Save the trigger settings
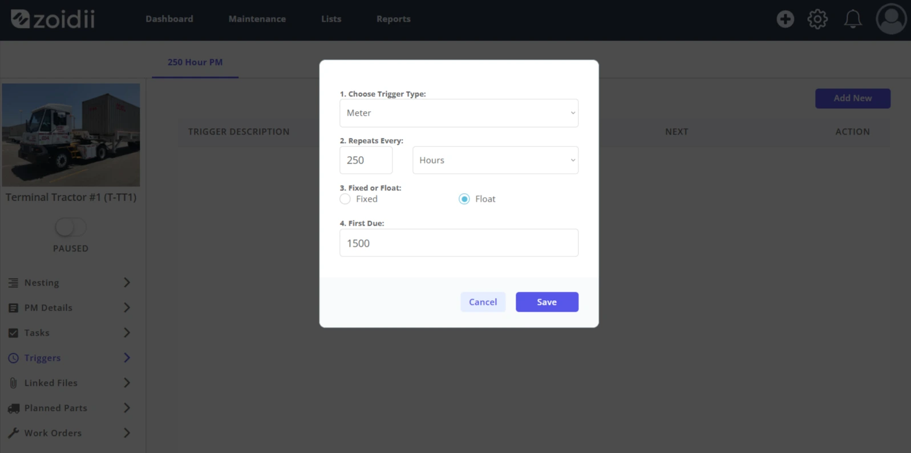 547,302
